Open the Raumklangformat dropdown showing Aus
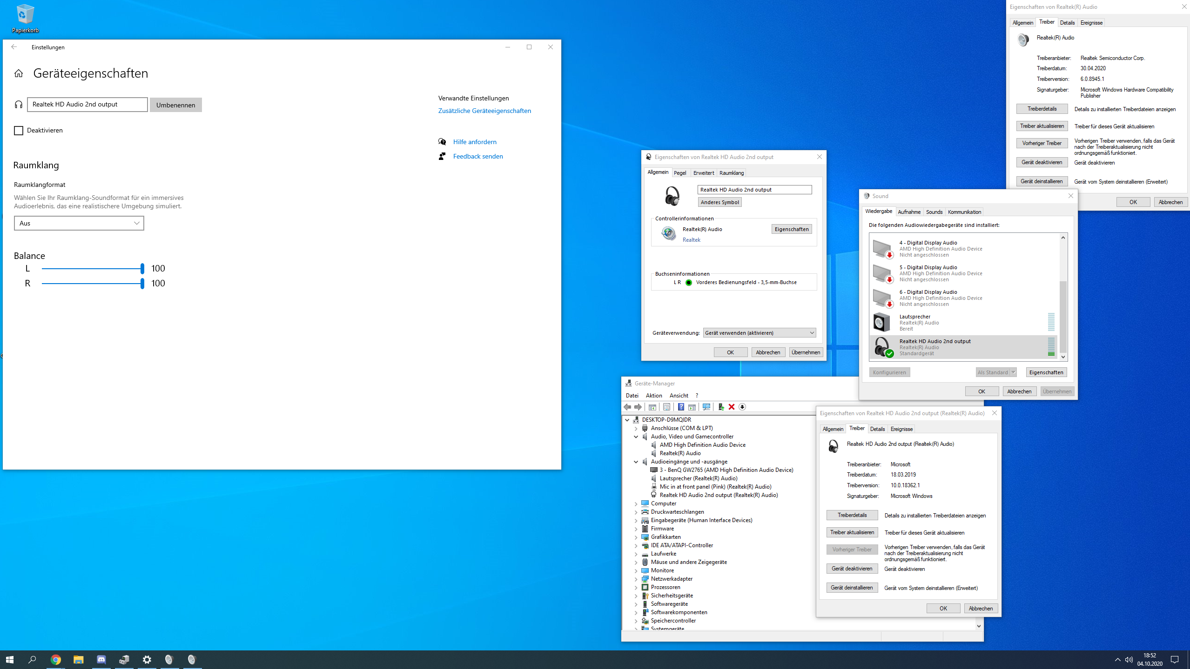The image size is (1190, 669). pyautogui.click(x=79, y=223)
